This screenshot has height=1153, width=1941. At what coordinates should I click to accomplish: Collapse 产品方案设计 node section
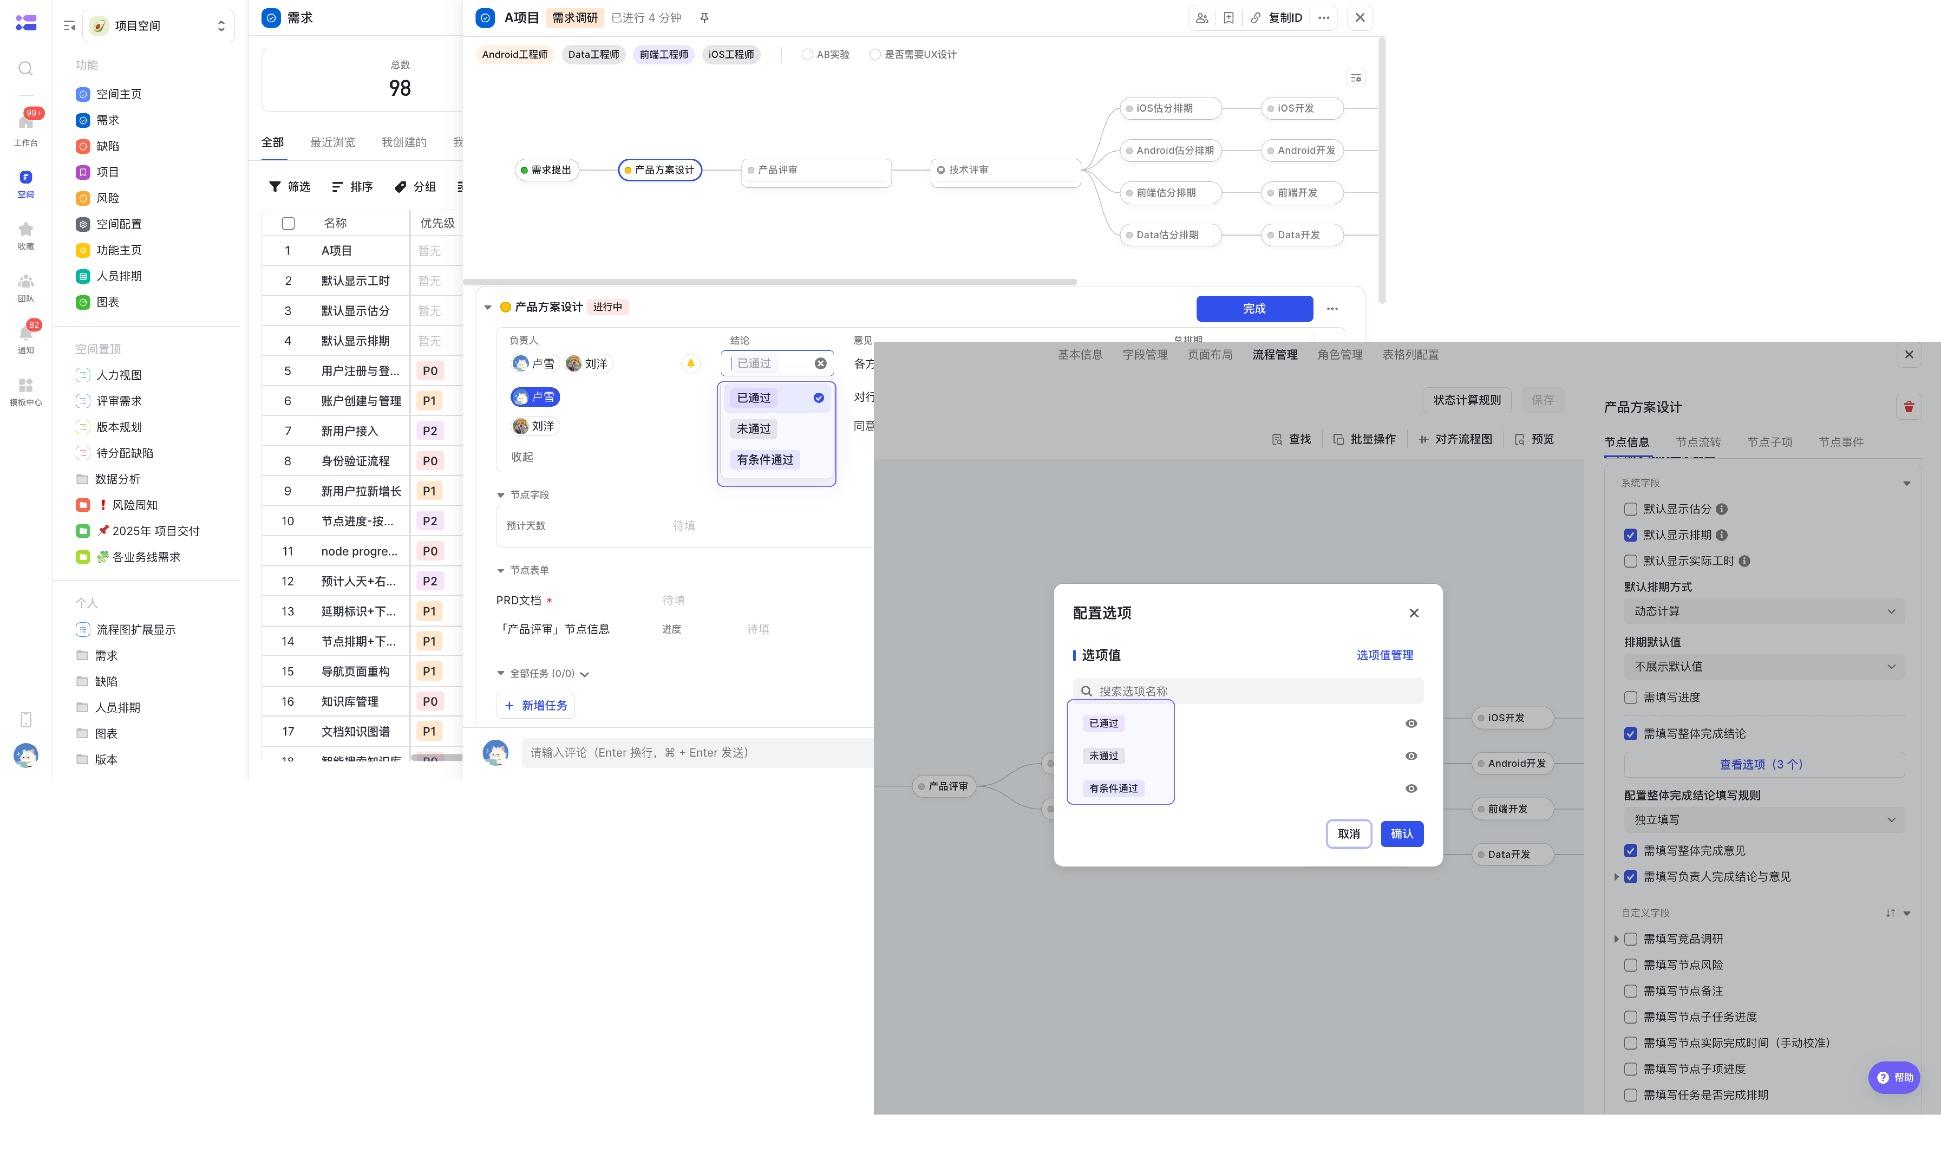pyautogui.click(x=488, y=308)
